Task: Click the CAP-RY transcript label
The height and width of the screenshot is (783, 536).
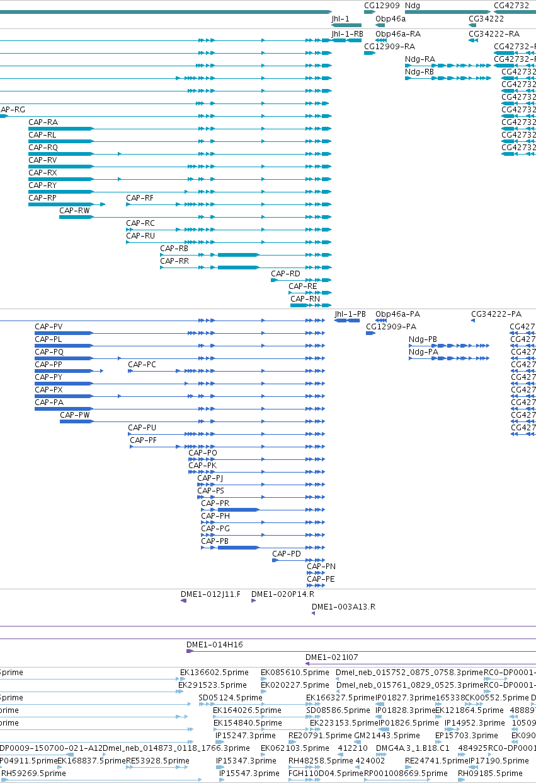Action: point(43,185)
